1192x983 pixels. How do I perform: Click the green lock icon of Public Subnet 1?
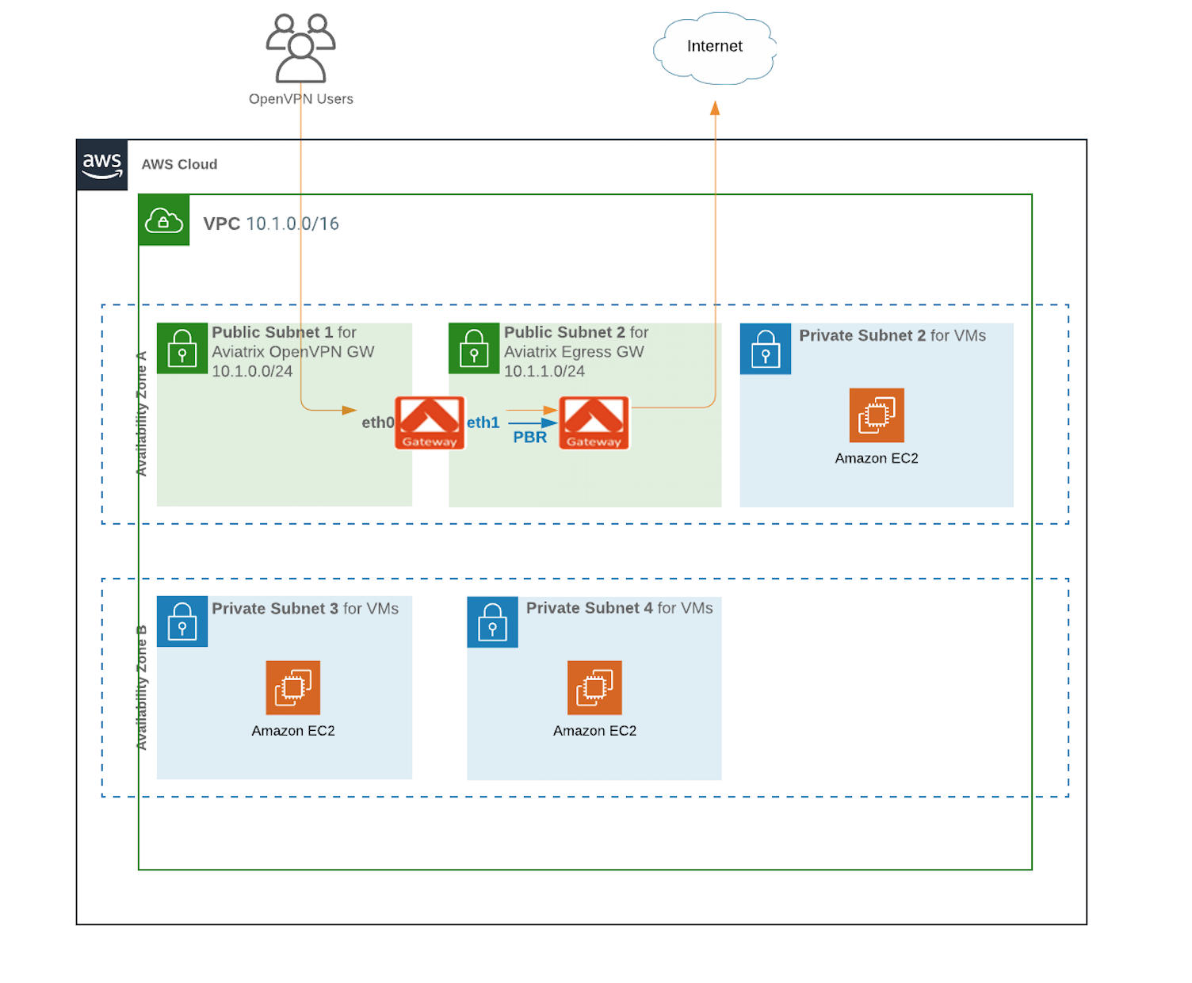coord(182,348)
